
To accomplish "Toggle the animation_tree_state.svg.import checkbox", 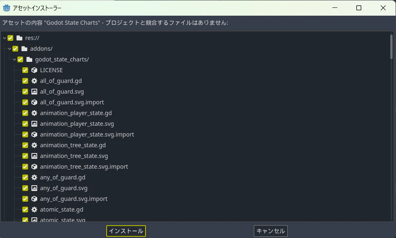I will point(25,167).
